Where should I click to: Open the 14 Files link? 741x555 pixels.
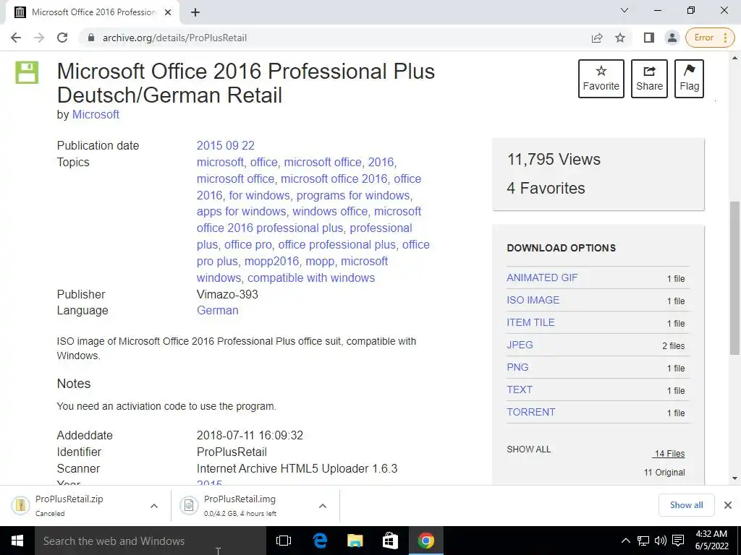pyautogui.click(x=669, y=454)
